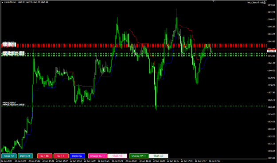The image size is (277, 163).
Task: Click the 1845.65 price scale label
Action: click(x=272, y=27)
